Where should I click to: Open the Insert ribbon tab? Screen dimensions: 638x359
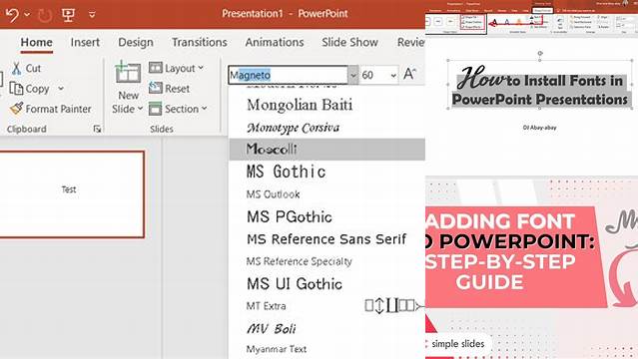pos(85,42)
